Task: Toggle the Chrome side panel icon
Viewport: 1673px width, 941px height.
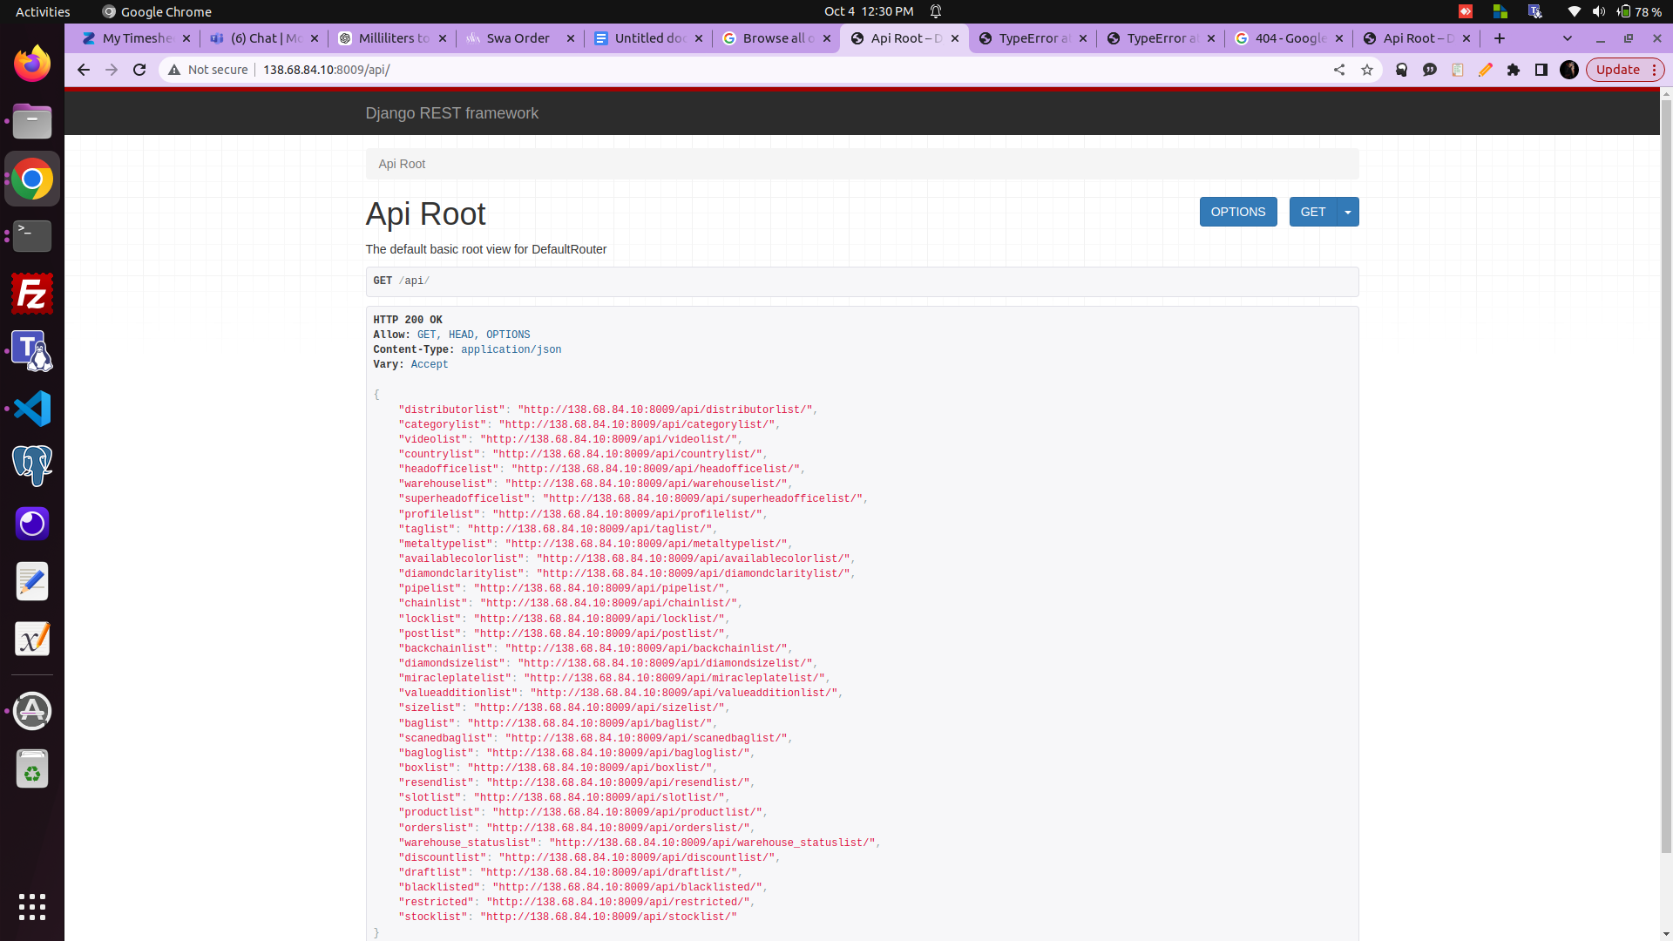Action: point(1541,70)
